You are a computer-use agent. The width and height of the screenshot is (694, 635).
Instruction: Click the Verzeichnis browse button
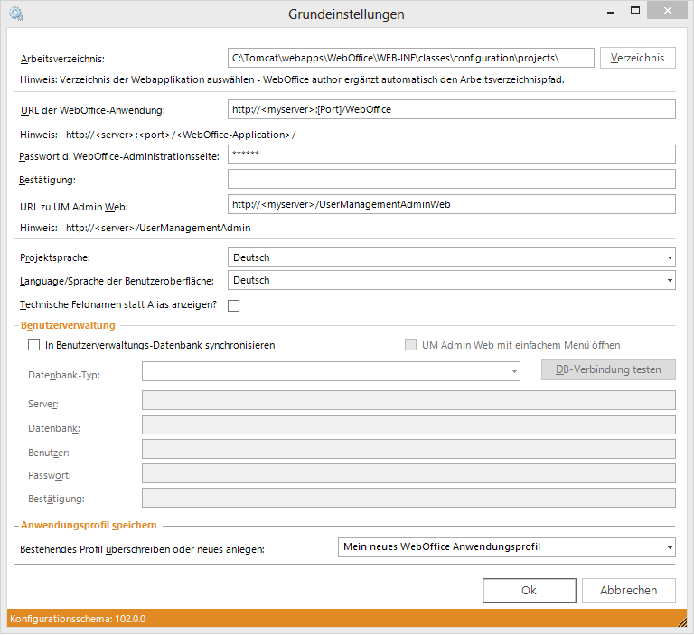click(x=637, y=58)
